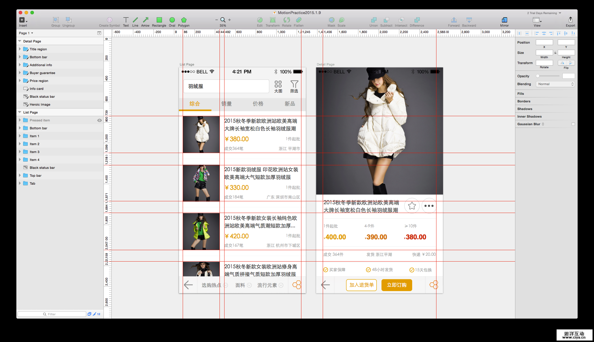Screen dimensions: 594x342
Task: Open the Export panel
Action: (x=570, y=20)
